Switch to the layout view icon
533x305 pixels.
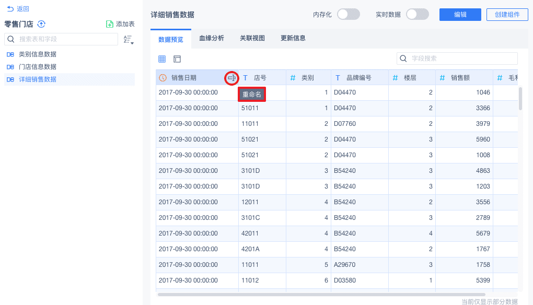tap(177, 59)
